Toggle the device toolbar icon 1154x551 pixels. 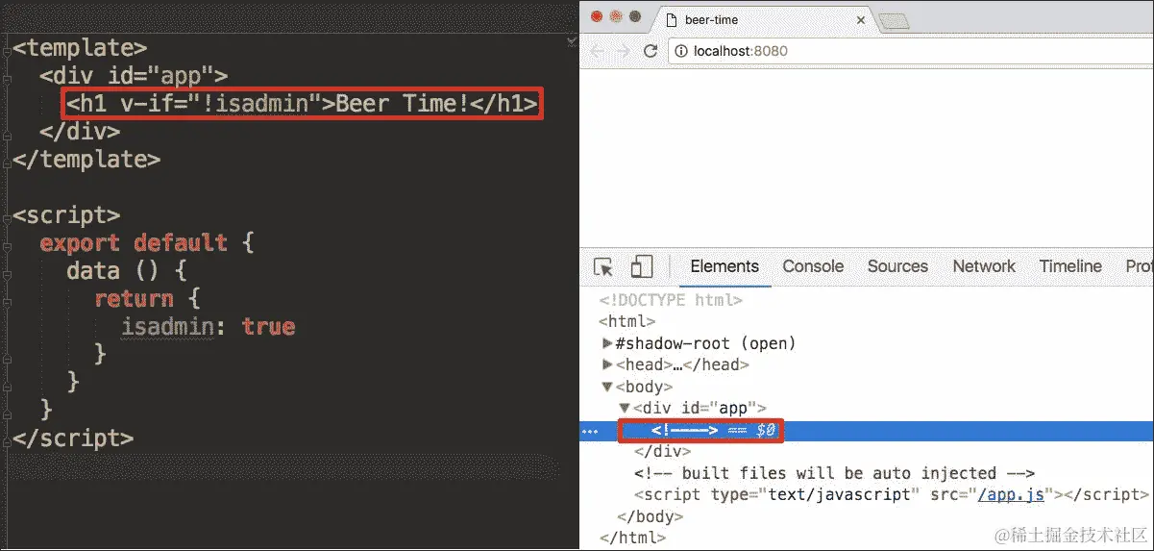tap(641, 267)
